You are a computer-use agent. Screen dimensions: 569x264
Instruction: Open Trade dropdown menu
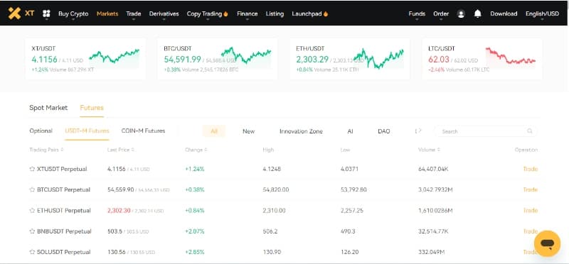[x=134, y=13]
